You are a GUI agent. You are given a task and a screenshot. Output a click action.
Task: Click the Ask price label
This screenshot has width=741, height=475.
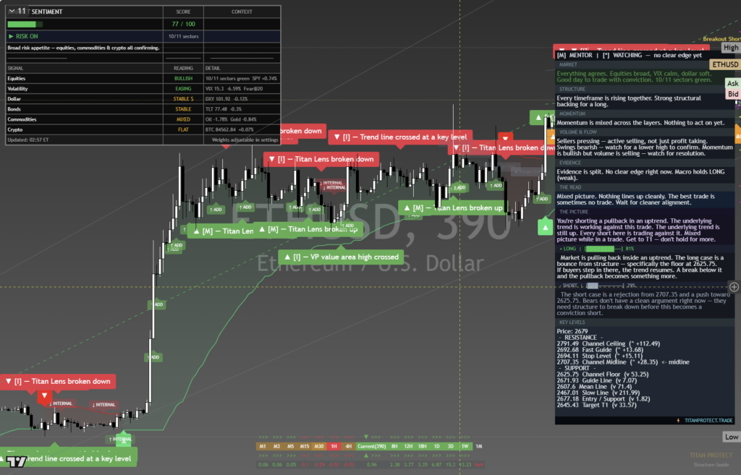(732, 84)
